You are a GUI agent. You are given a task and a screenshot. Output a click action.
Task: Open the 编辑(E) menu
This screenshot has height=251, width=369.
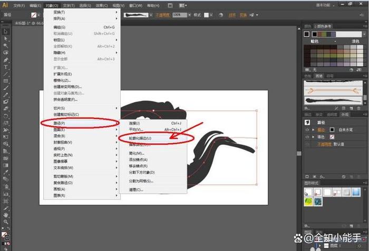point(35,5)
